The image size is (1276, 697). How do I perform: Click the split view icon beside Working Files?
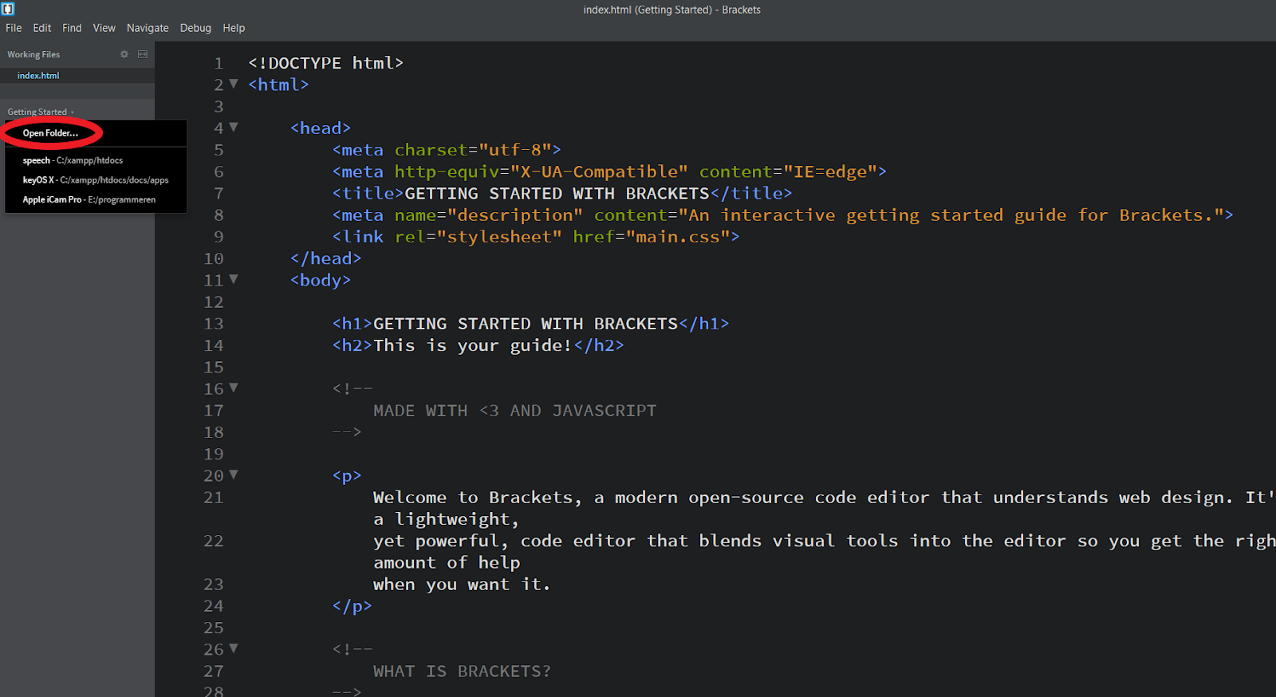point(143,54)
